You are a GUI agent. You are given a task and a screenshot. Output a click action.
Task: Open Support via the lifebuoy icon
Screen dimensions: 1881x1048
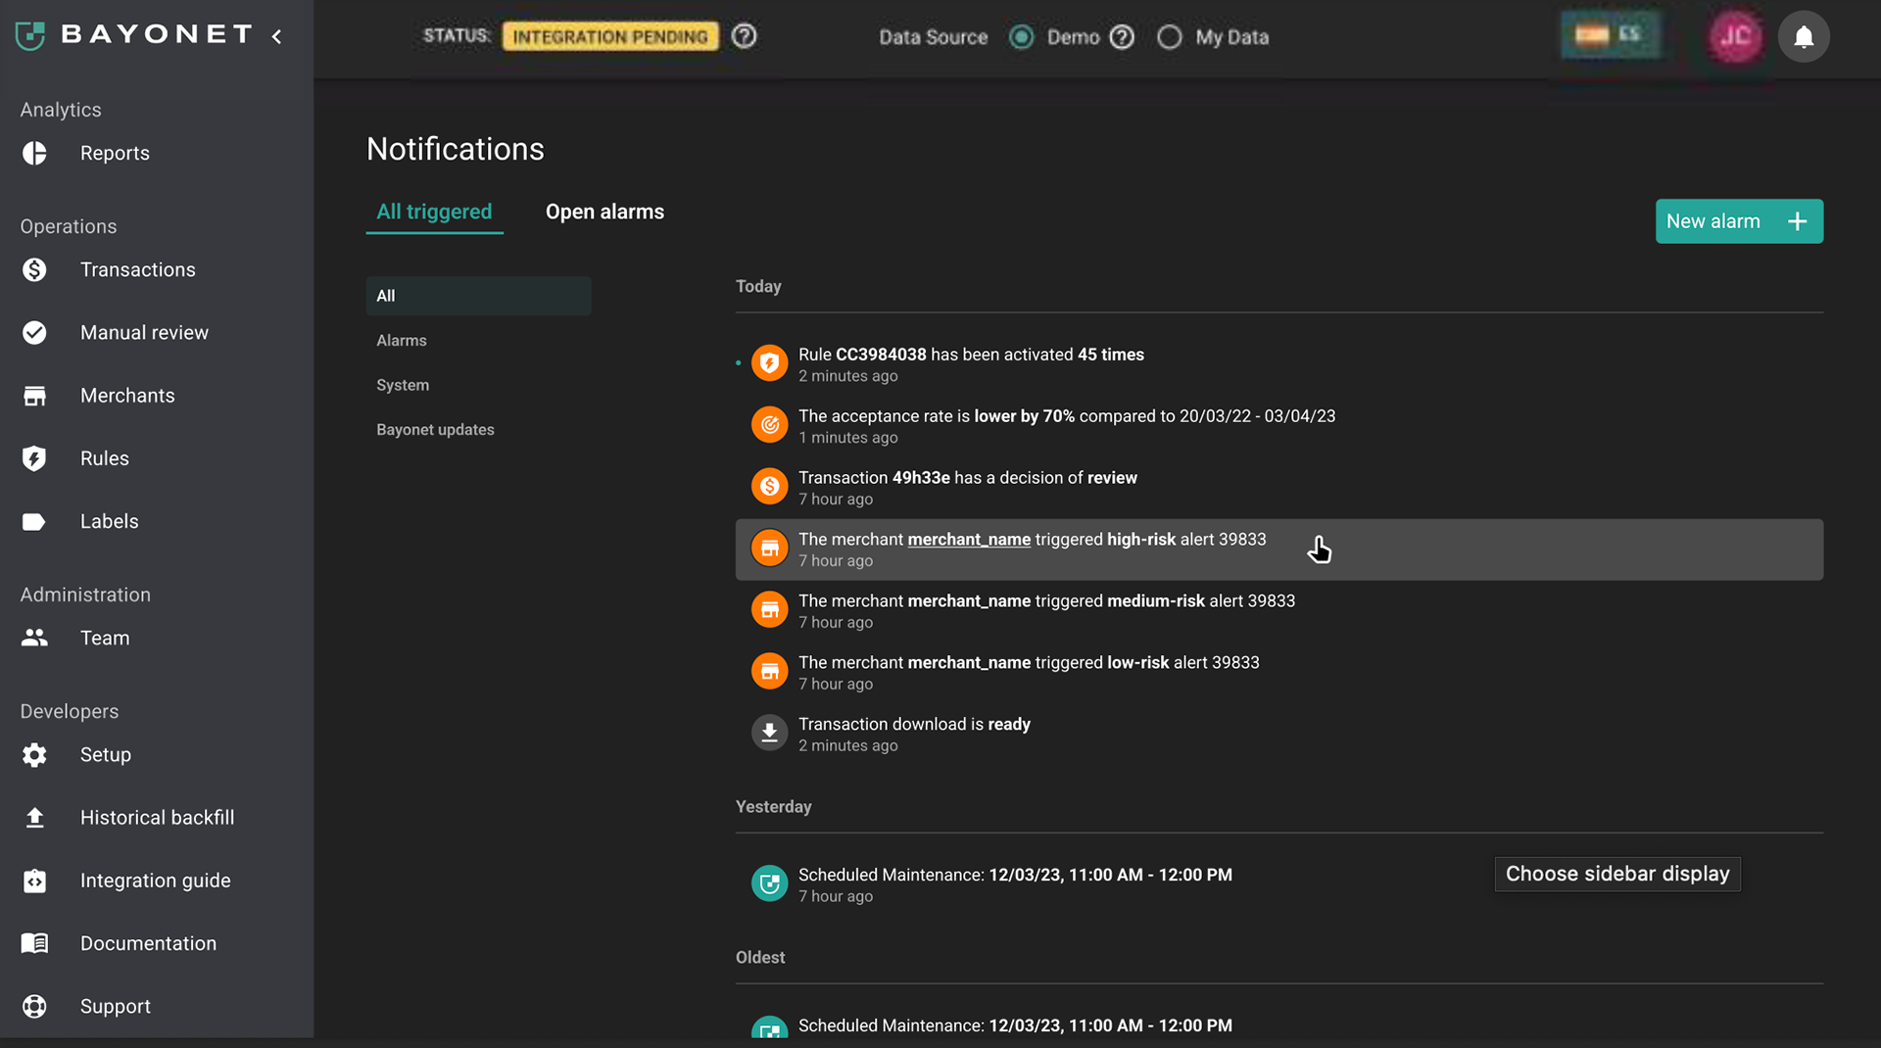pos(34,1006)
